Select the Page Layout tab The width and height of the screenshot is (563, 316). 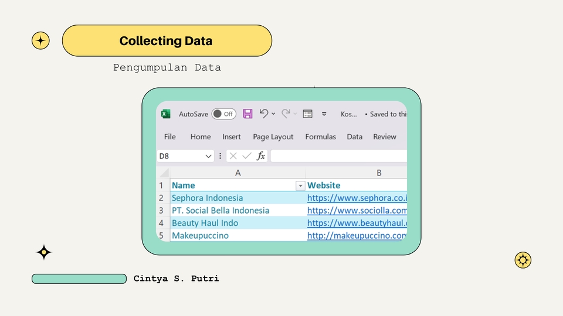pyautogui.click(x=273, y=136)
